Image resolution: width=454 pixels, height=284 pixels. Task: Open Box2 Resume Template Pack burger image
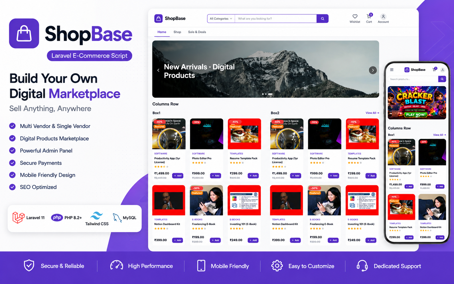click(x=362, y=134)
